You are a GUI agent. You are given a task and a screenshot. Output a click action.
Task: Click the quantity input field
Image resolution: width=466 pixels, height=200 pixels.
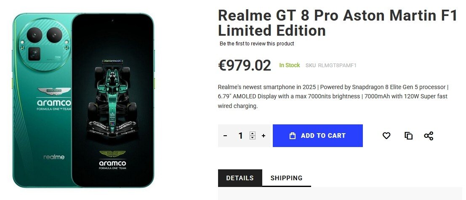tap(241, 136)
